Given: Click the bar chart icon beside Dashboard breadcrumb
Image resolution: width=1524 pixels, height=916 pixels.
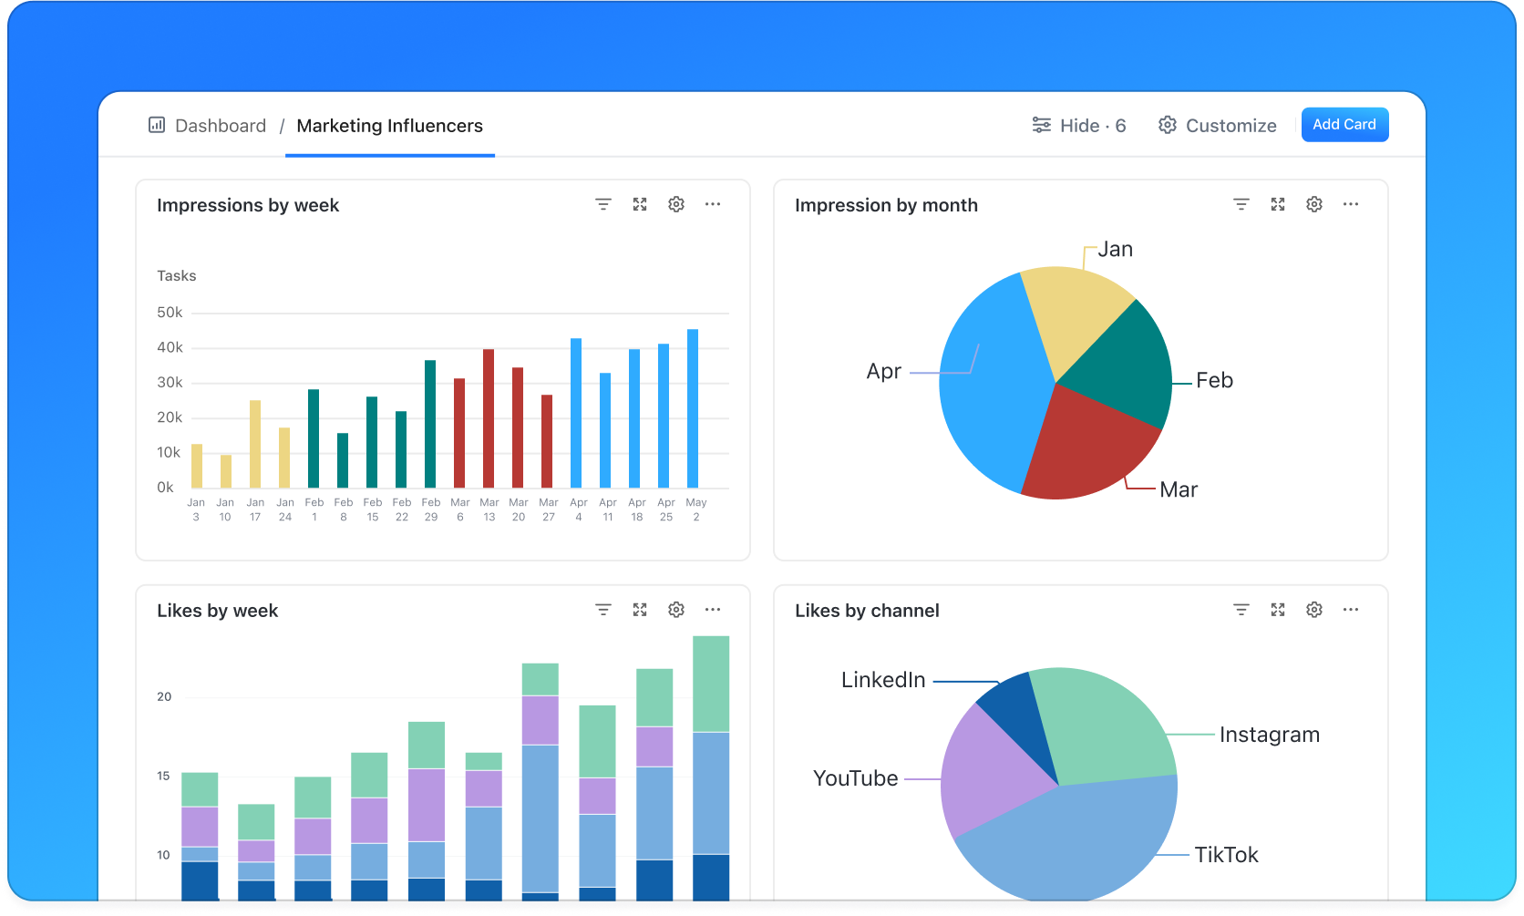Looking at the screenshot, I should click(156, 125).
